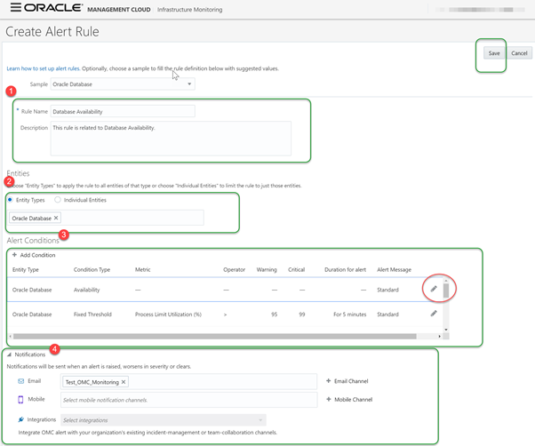Click the conditions table vertical scrollbar thumb
This screenshot has width=535, height=446.
(446, 291)
